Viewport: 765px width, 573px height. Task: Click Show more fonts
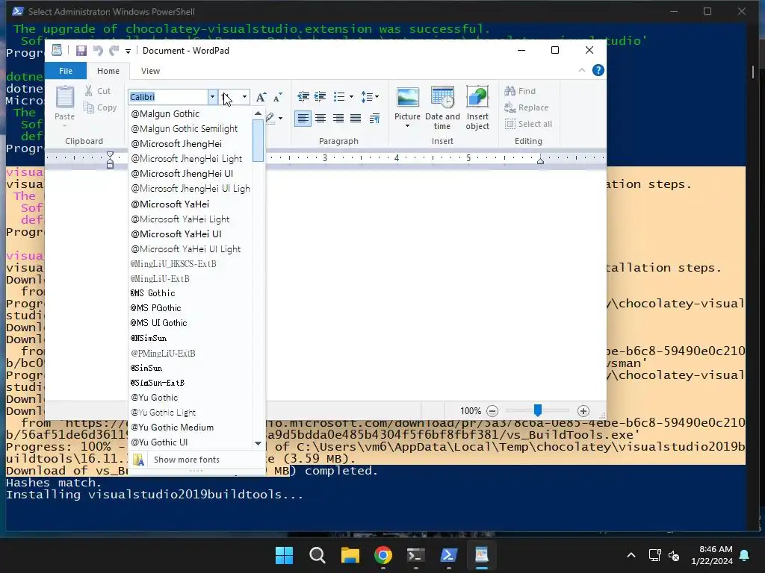(196, 460)
